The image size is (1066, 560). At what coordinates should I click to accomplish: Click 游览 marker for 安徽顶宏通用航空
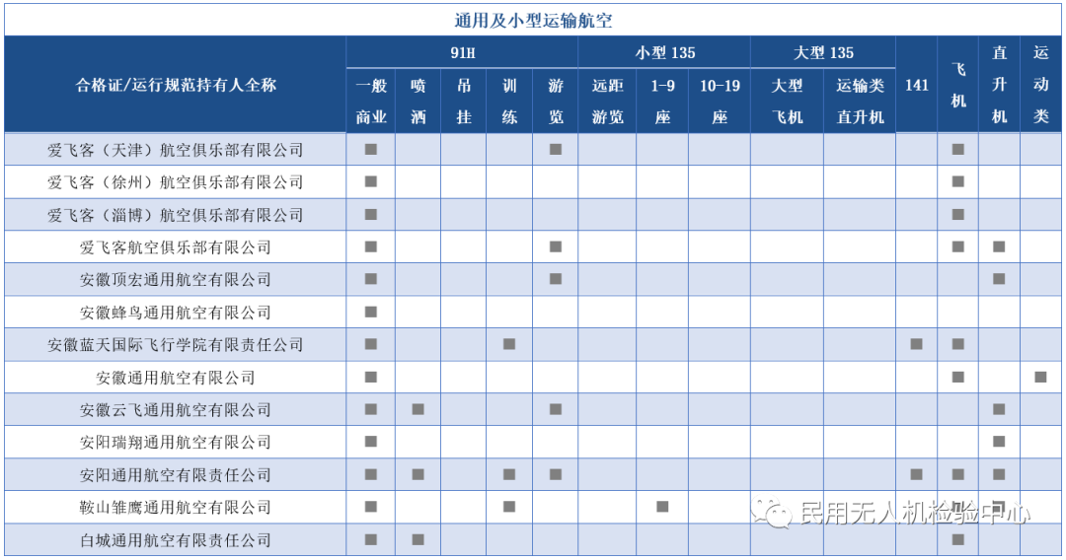point(556,279)
